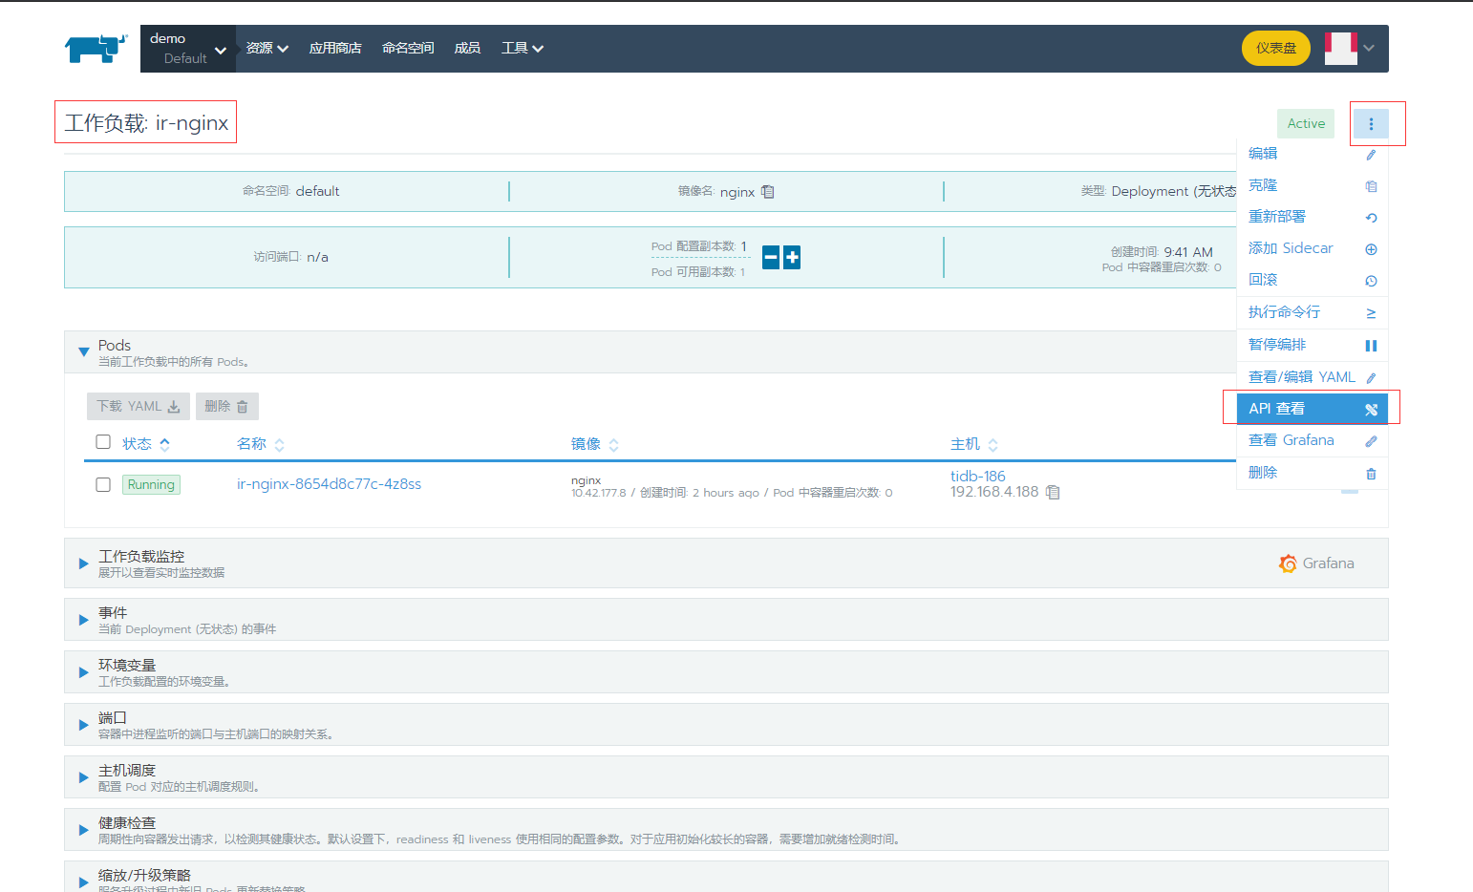Copy the nginx image name with the clipboard icon
Viewport: 1473px width, 892px height.
tap(768, 192)
